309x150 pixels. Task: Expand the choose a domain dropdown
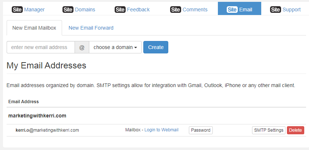115,47
